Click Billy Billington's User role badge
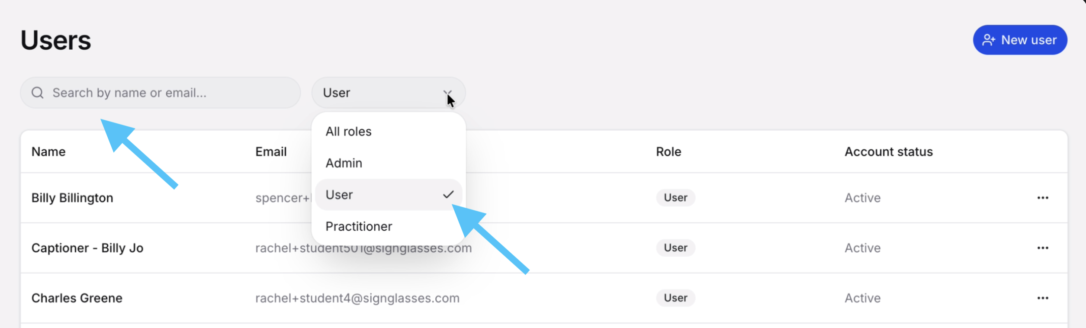Image resolution: width=1086 pixels, height=328 pixels. 675,198
